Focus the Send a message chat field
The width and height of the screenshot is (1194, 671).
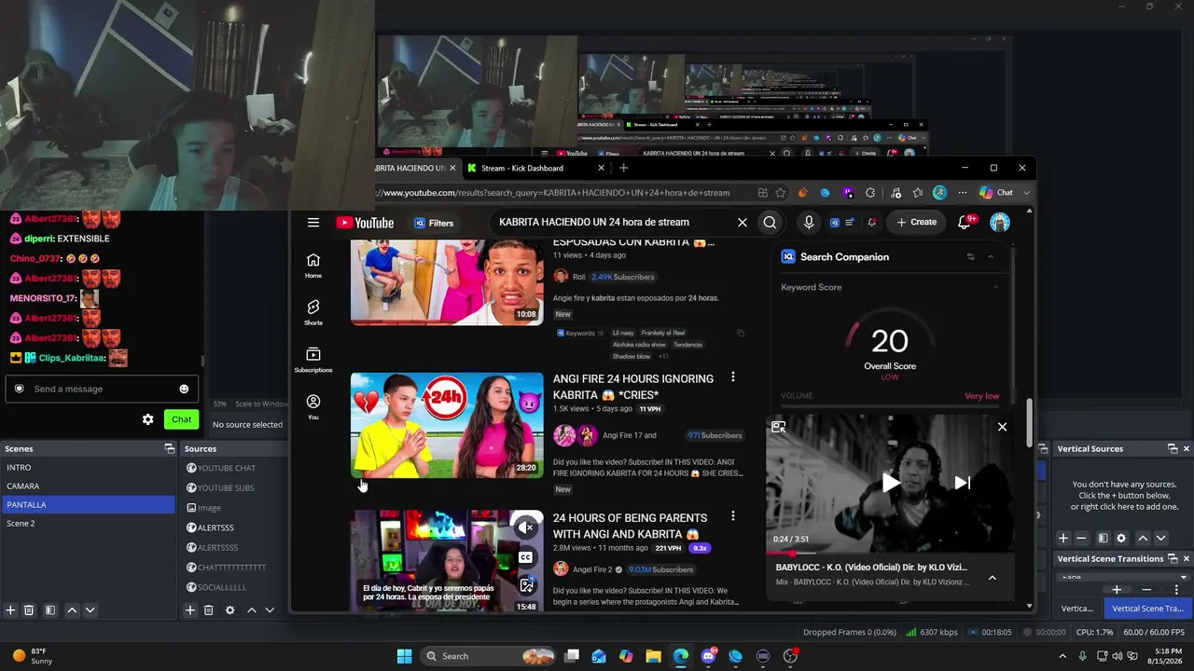coord(103,389)
